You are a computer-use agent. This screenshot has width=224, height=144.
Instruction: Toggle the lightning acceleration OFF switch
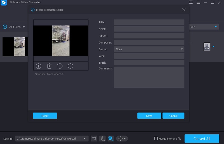[102, 139]
